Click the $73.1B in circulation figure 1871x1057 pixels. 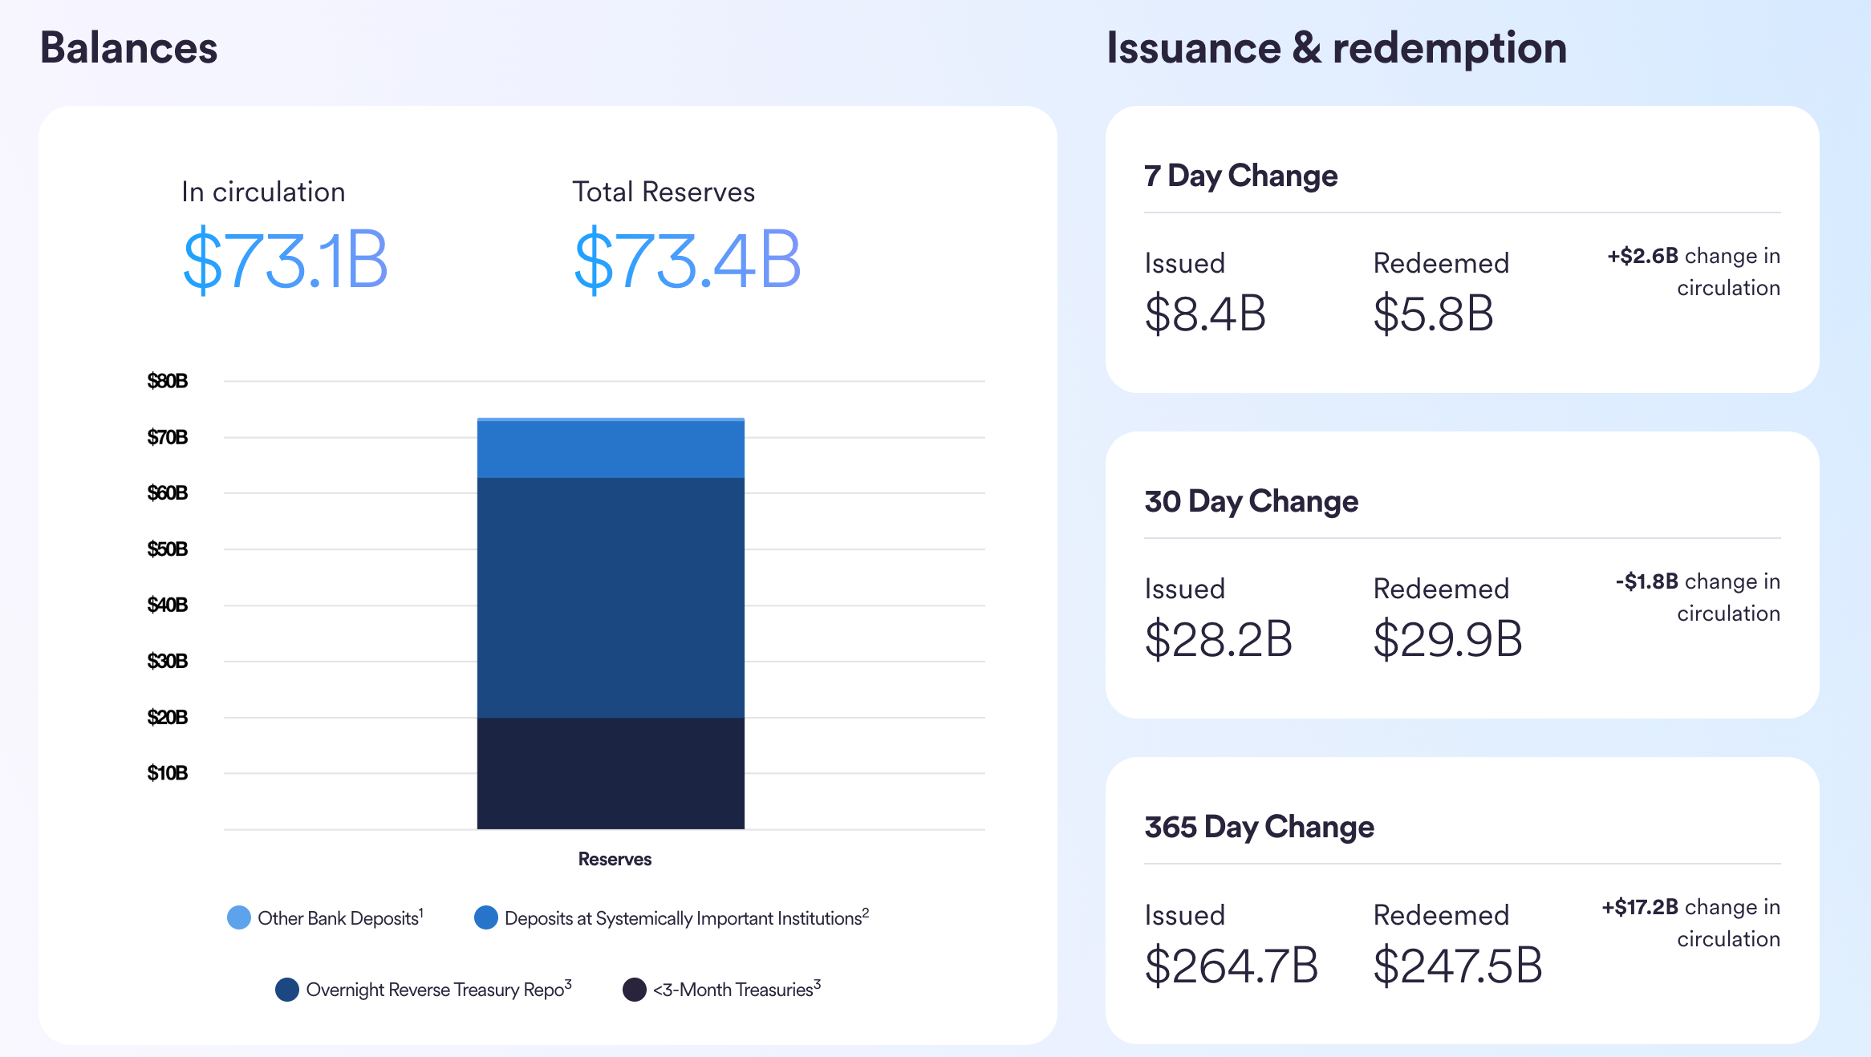click(286, 260)
